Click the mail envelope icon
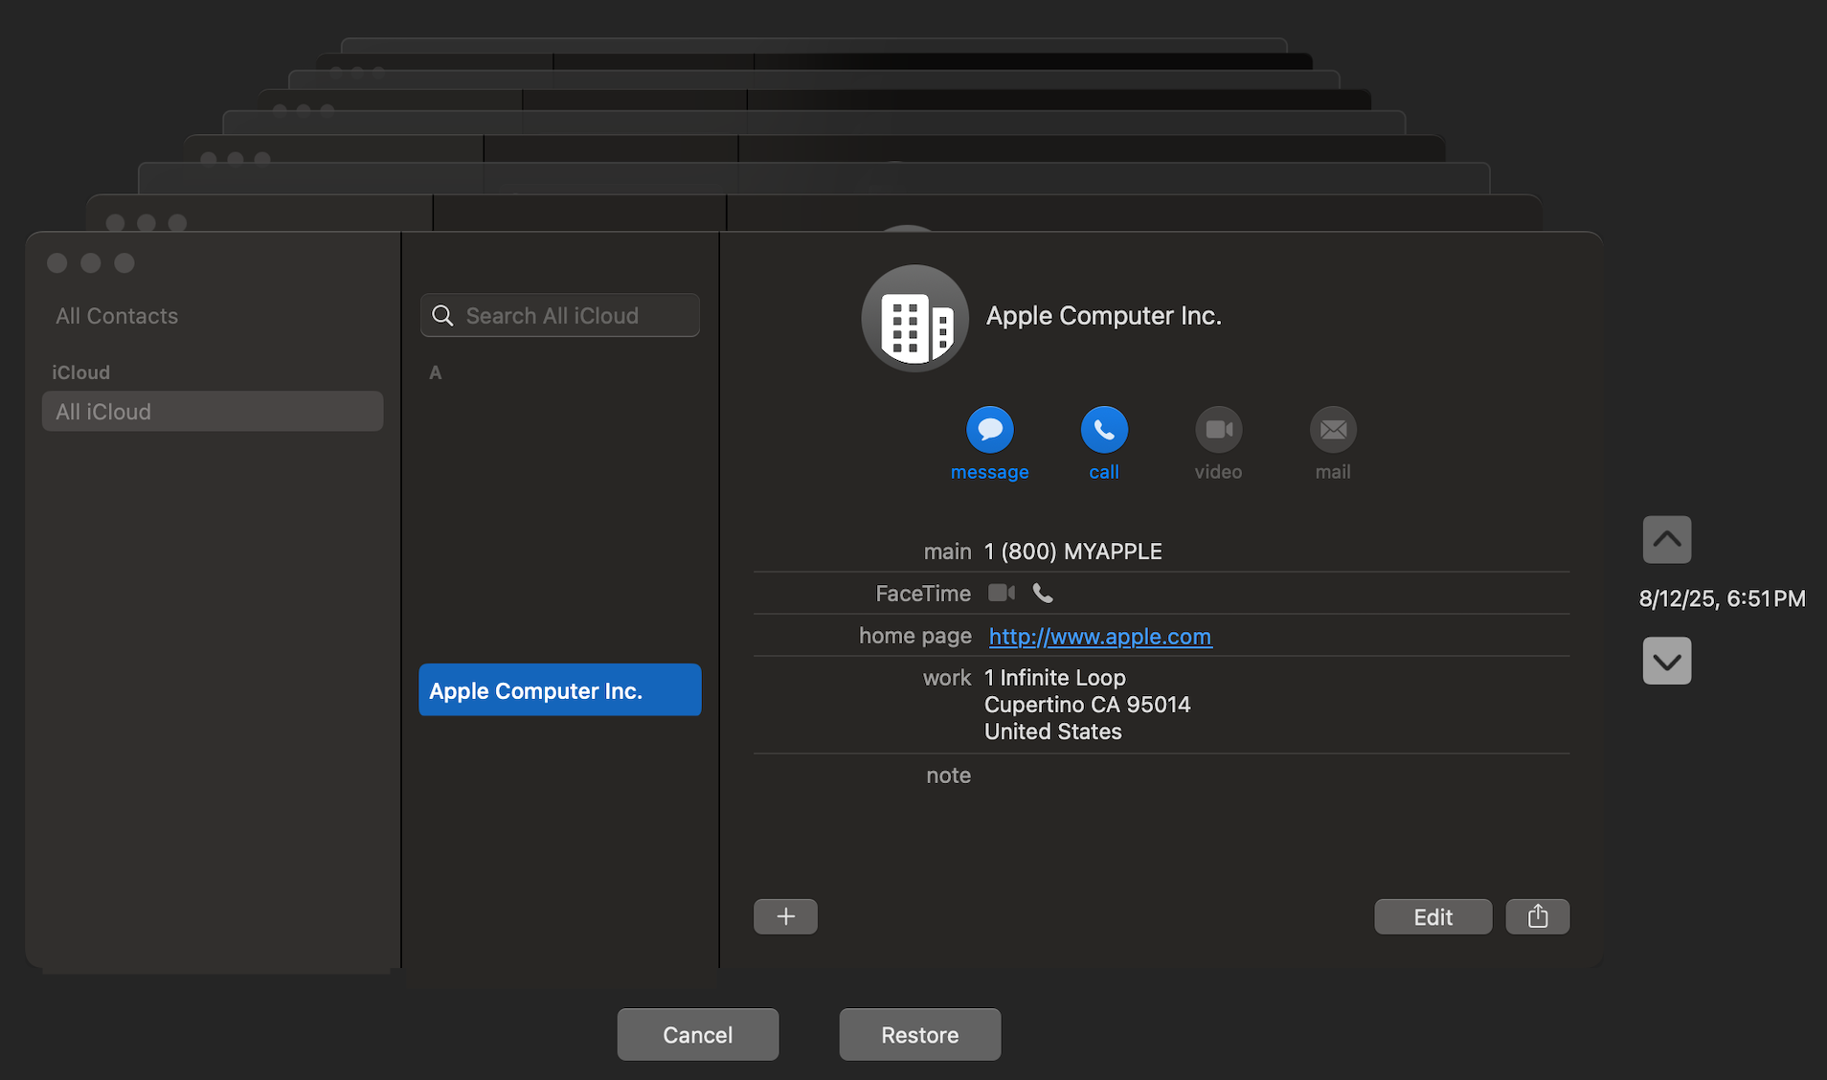Screen dimensions: 1827x1080 1333,430
